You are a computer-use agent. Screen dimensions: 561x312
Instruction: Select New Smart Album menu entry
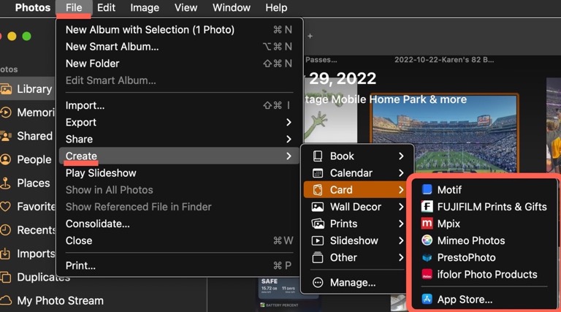click(x=112, y=47)
